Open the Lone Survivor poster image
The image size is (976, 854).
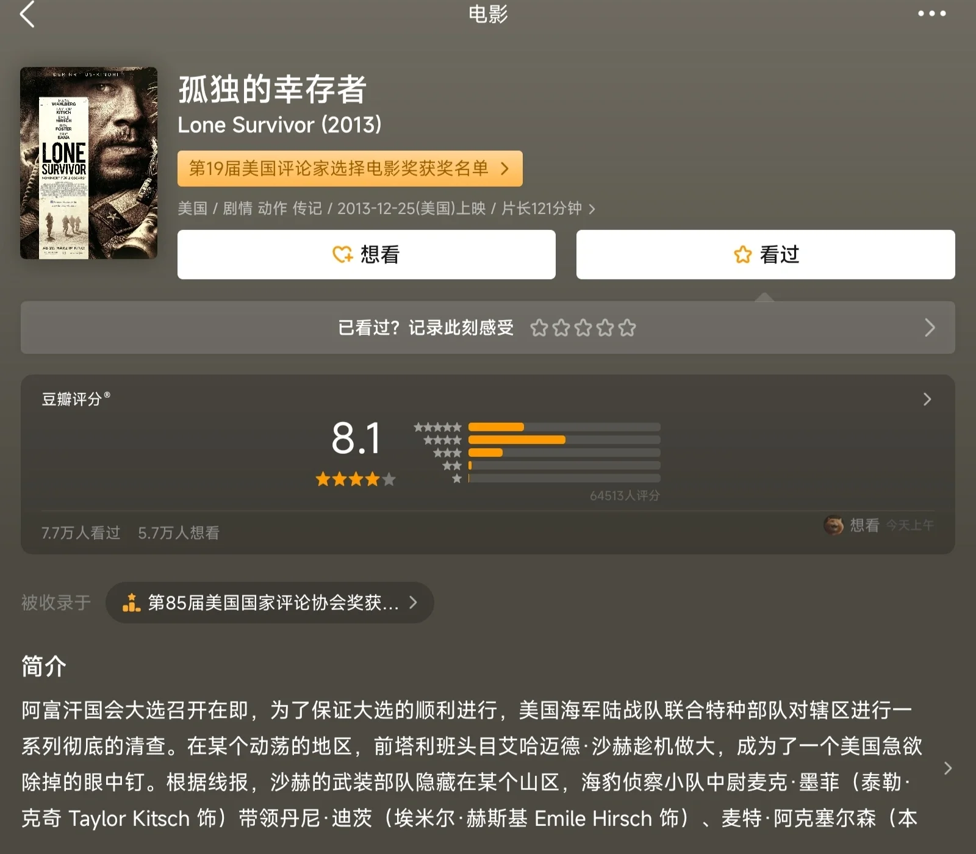[89, 163]
